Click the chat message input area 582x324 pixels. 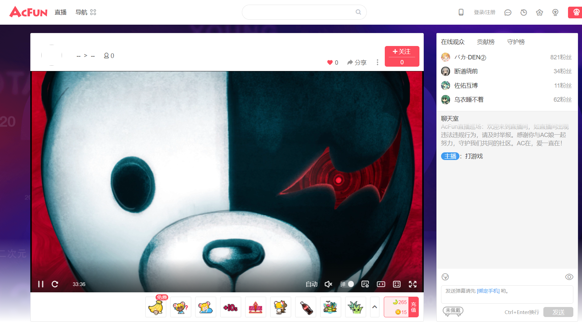507,294
